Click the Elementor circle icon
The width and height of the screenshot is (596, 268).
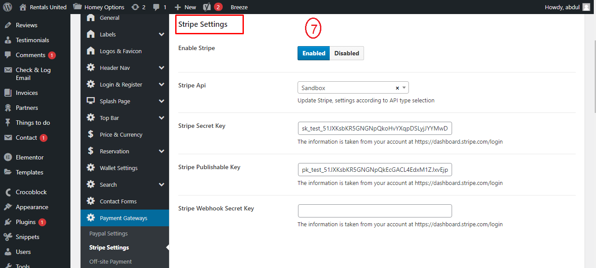8,157
